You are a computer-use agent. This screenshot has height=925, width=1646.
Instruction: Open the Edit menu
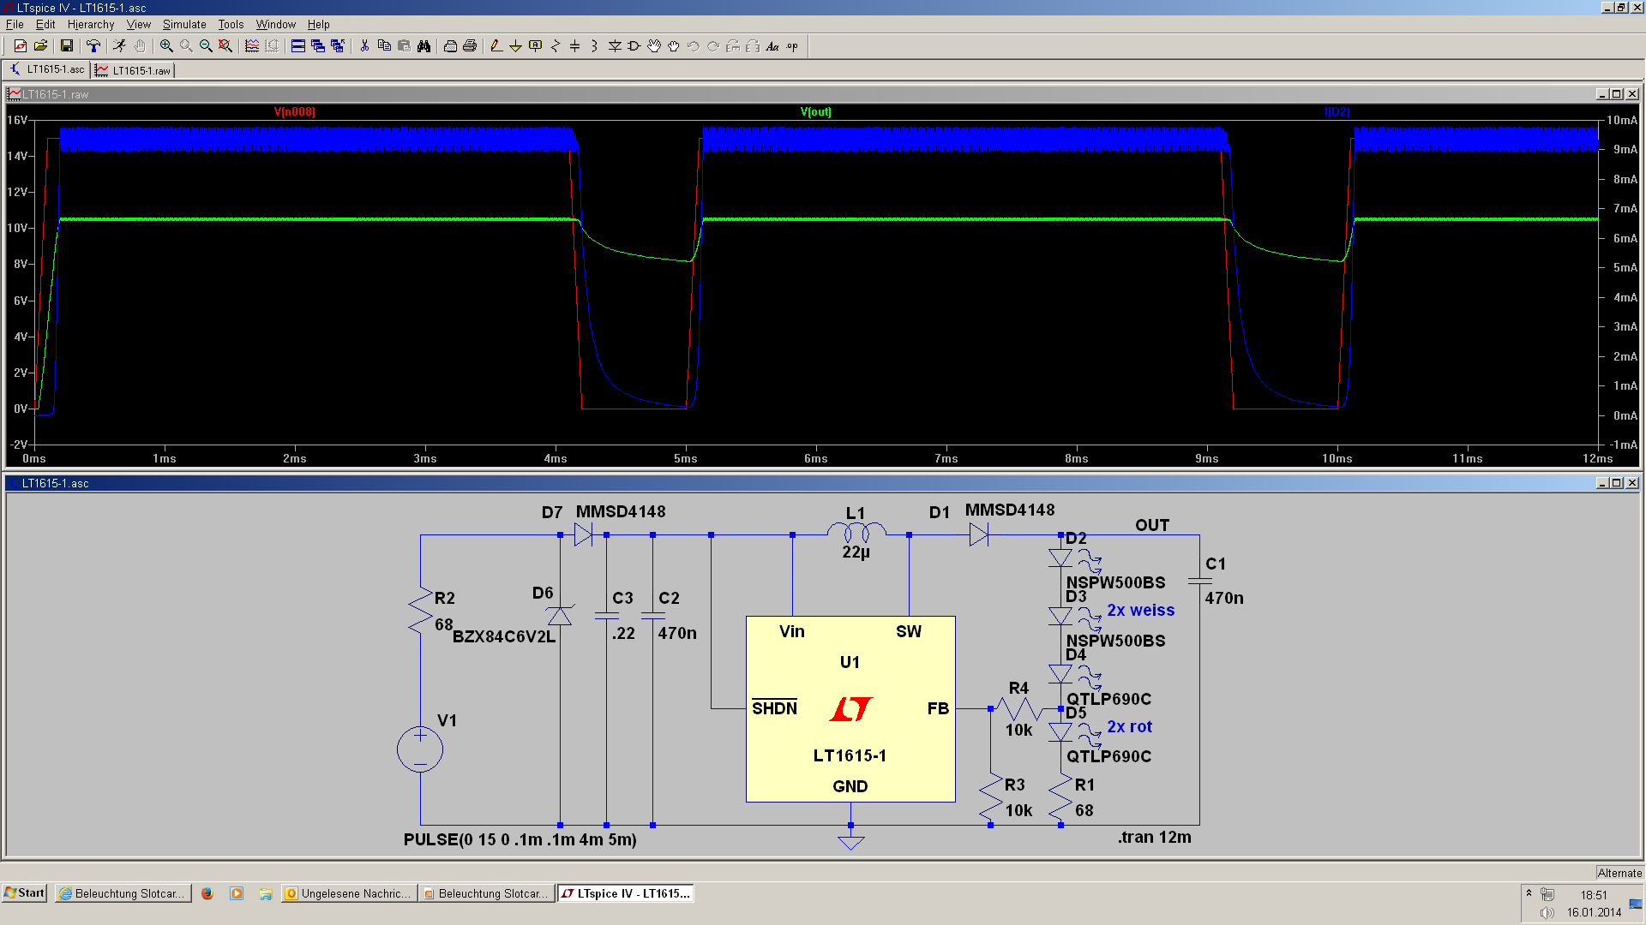tap(45, 24)
